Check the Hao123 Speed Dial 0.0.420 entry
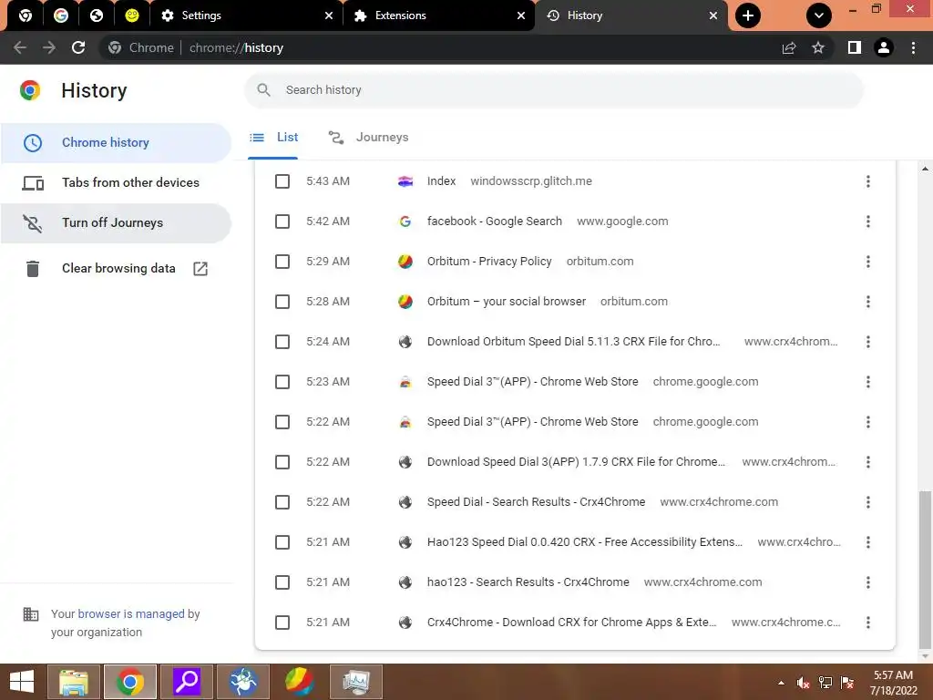 [282, 542]
